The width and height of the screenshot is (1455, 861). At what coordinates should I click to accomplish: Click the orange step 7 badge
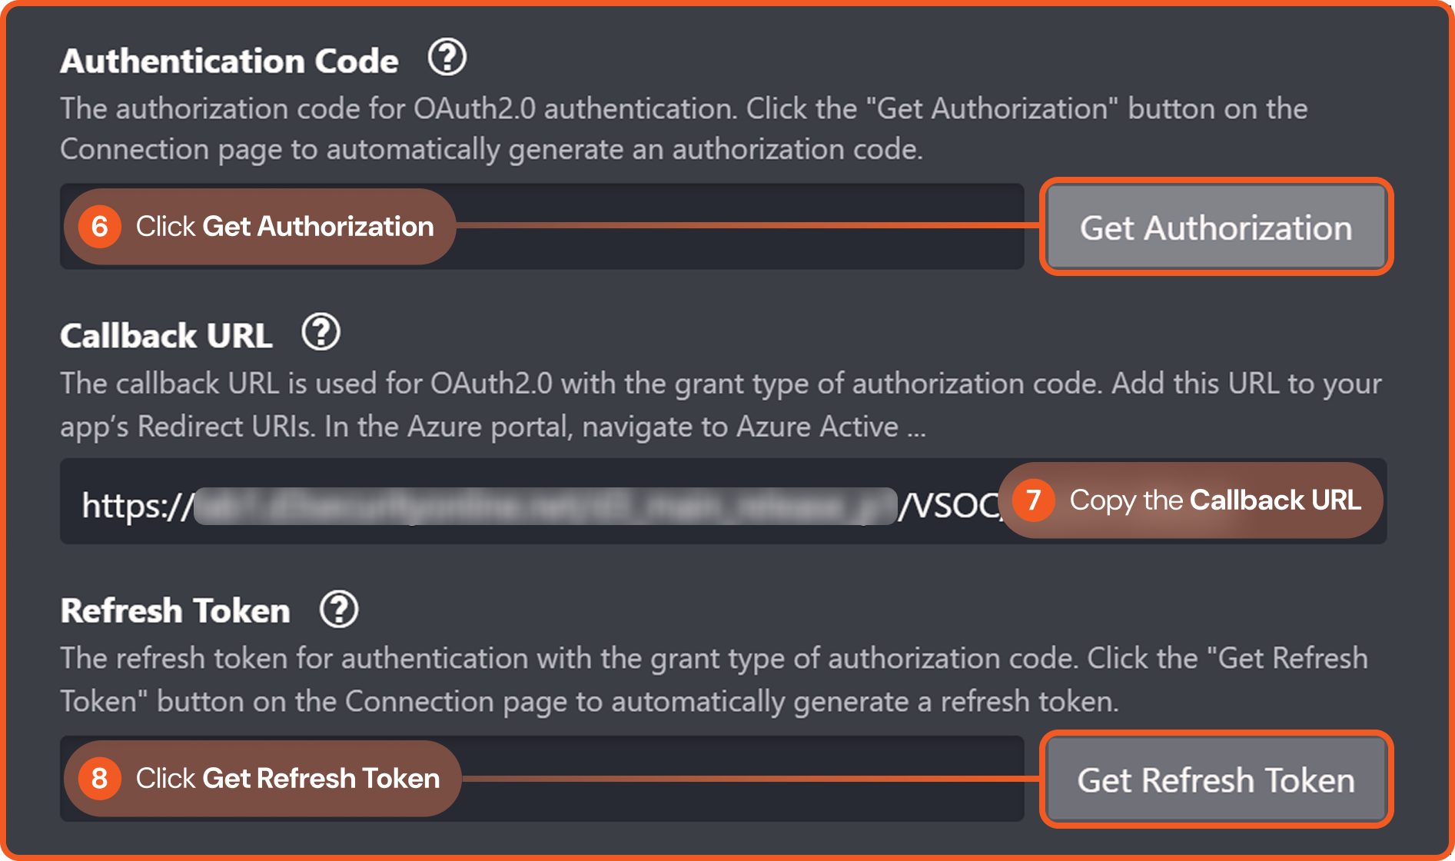(x=1033, y=500)
